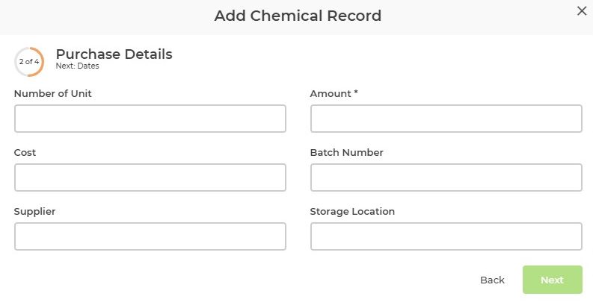Screen dimensions: 593x308
Task: Click the Next: Dates subtitle text
Action: click(x=77, y=66)
